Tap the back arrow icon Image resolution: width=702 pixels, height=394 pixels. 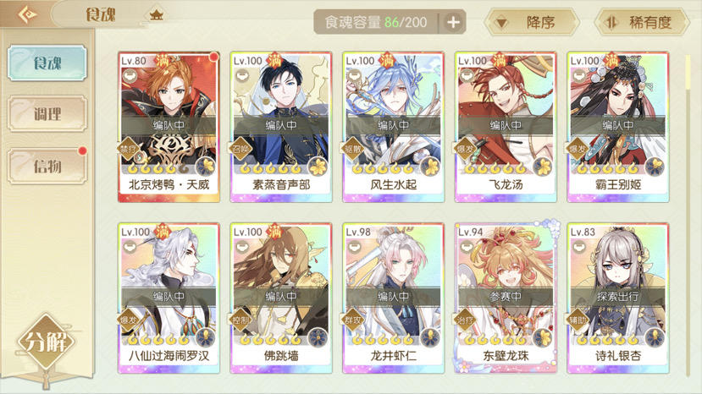tap(27, 14)
